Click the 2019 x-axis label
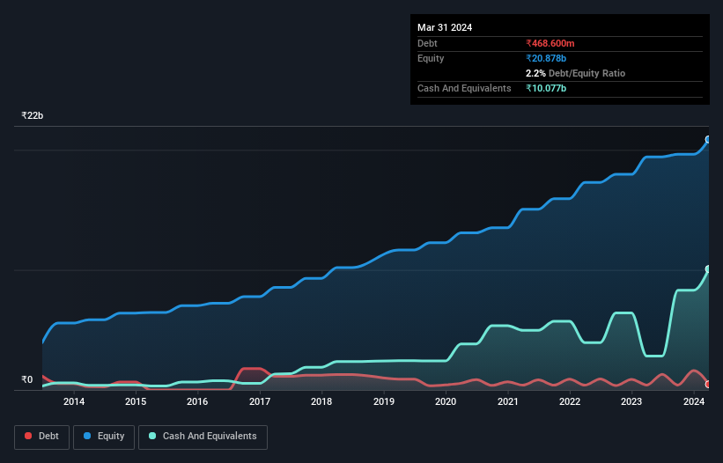This screenshot has width=723, height=463. coord(384,401)
